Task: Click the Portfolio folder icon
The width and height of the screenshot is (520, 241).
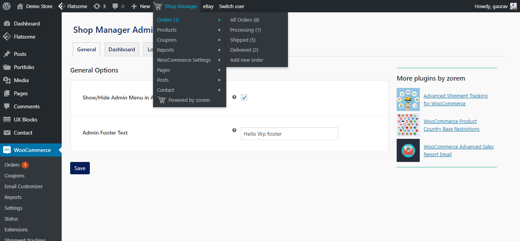Action: click(x=7, y=67)
